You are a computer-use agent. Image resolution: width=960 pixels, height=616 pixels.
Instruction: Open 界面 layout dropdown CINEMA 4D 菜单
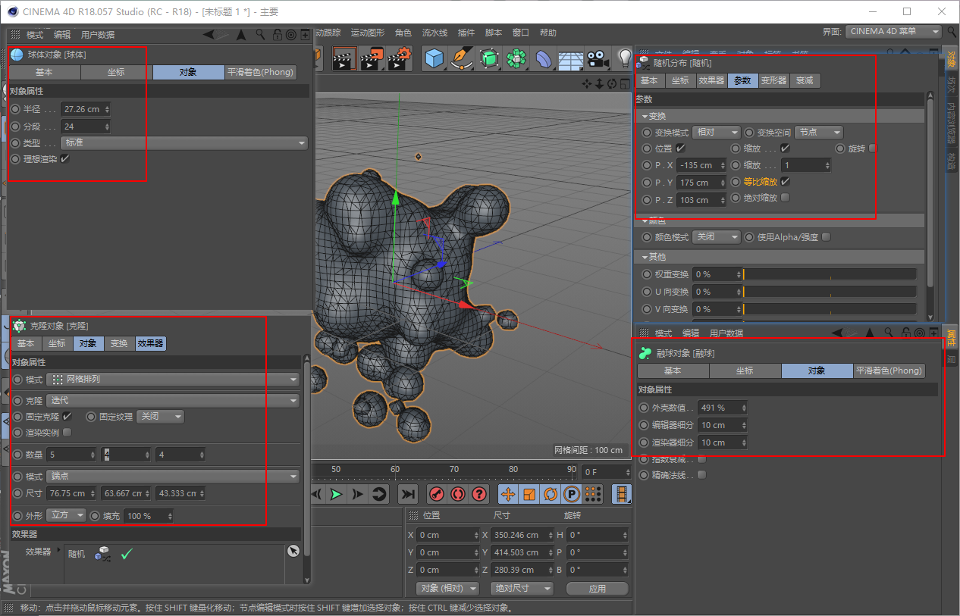pos(893,31)
